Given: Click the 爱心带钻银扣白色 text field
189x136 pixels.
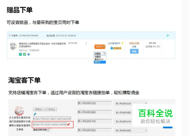Looking at the screenshot, I should 94,103.
